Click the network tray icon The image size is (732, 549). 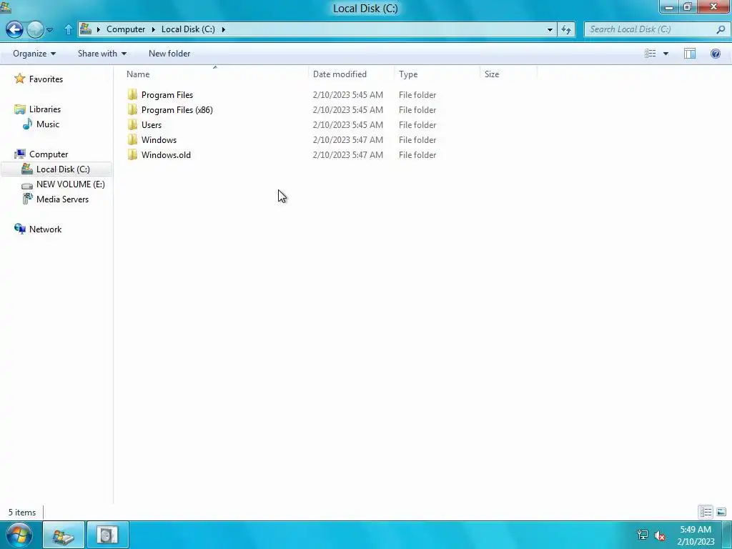click(643, 535)
